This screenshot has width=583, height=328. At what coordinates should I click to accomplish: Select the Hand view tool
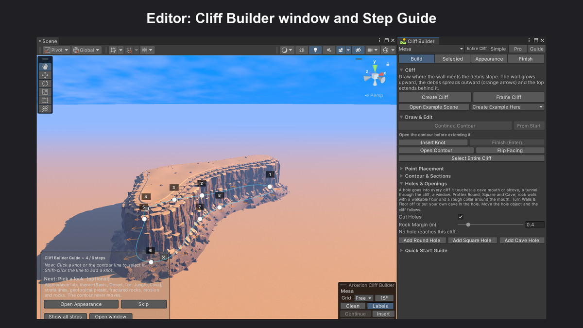tap(45, 67)
